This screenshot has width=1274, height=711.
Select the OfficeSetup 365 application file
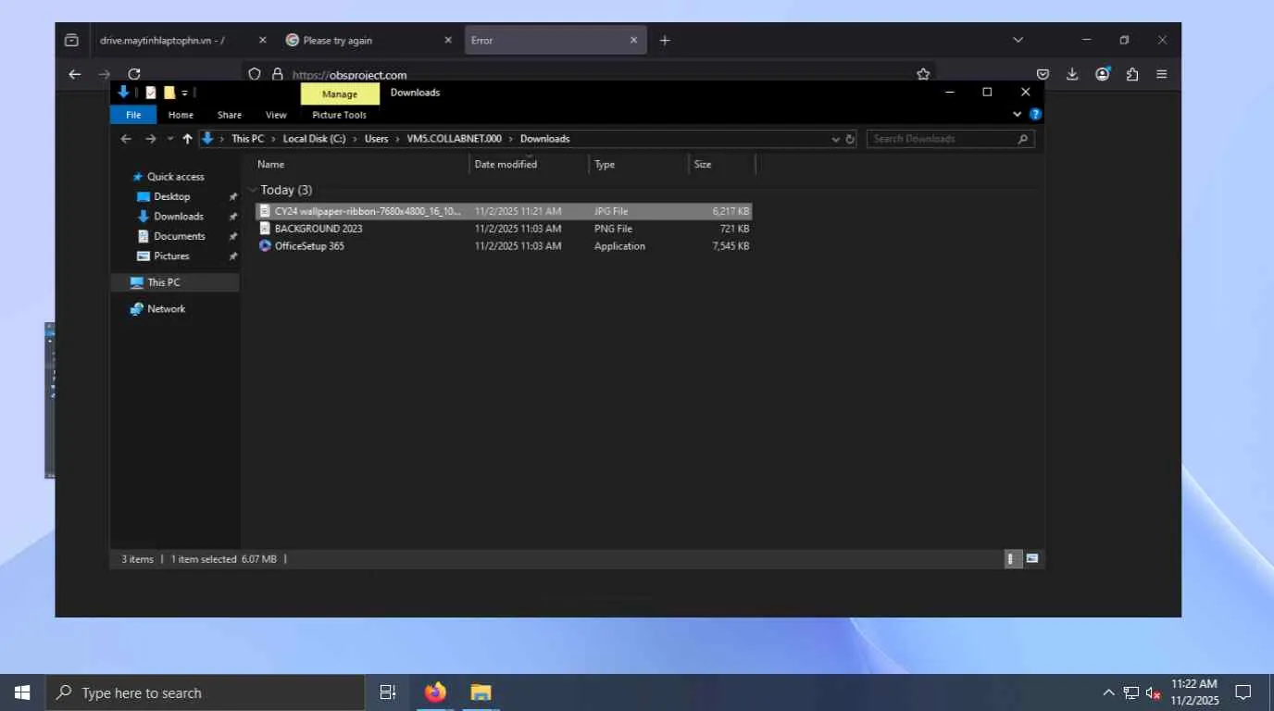click(x=503, y=246)
